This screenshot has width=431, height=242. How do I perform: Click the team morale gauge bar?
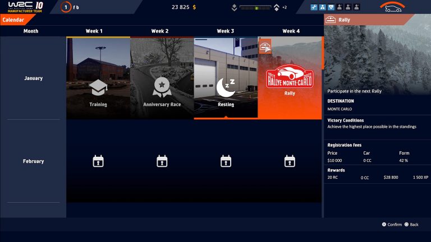click(x=255, y=8)
